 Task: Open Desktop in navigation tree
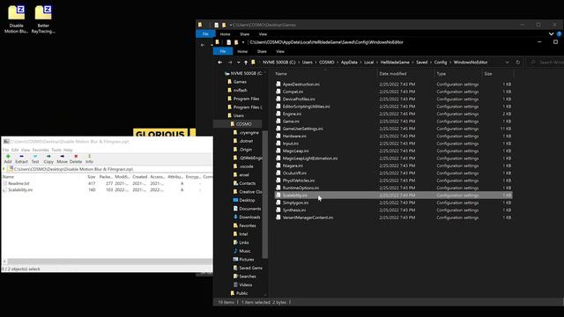pos(247,200)
